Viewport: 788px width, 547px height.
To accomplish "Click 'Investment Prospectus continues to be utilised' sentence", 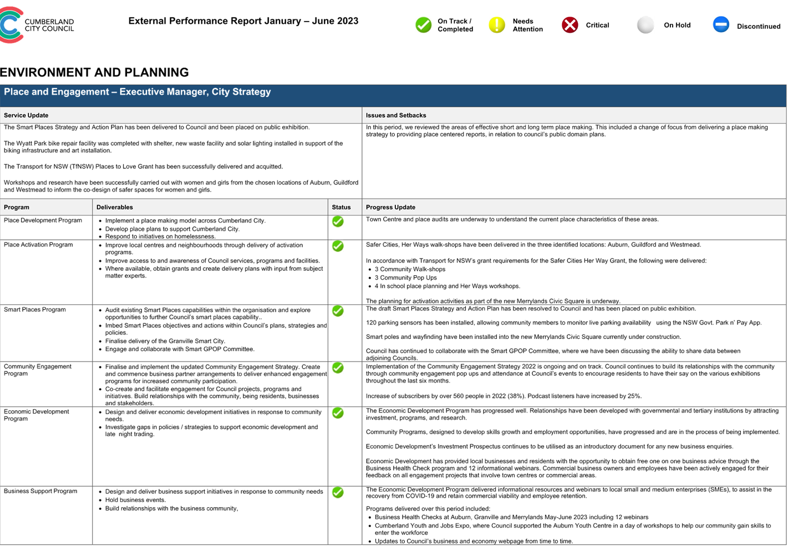I will [x=550, y=446].
